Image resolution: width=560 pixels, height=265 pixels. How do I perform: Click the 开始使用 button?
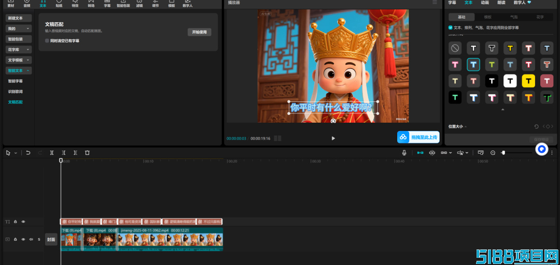[199, 32]
